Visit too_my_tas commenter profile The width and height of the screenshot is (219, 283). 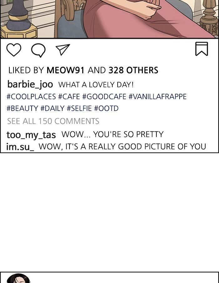(31, 135)
